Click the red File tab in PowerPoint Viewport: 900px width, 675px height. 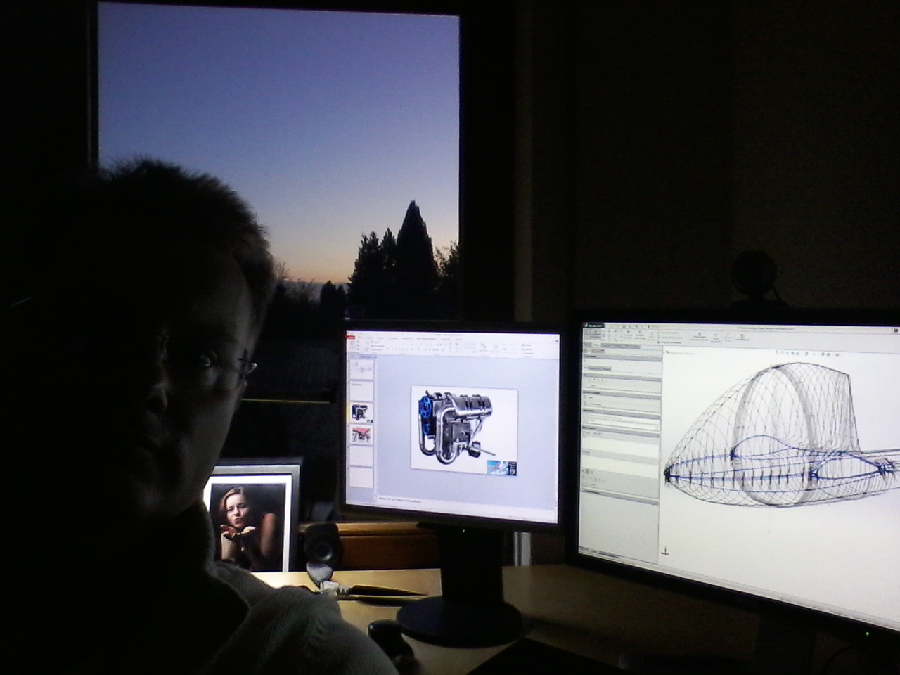pyautogui.click(x=351, y=337)
